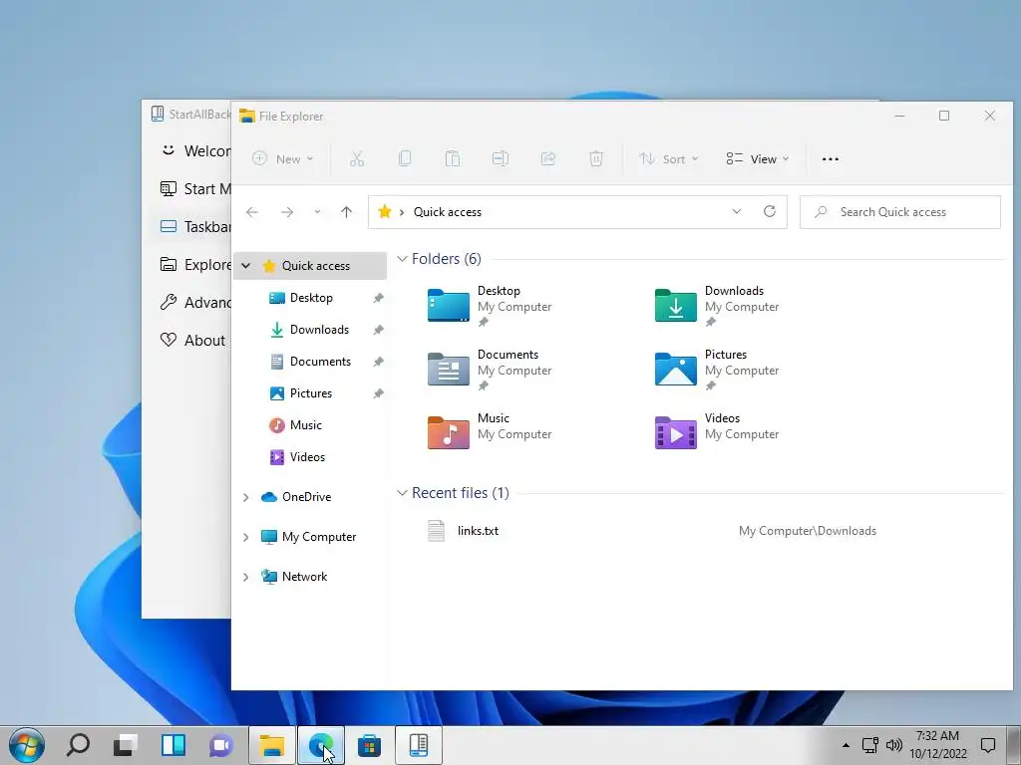Viewport: 1021px width, 765px height.
Task: Open Advanced section in StartAllBack
Action: pyautogui.click(x=194, y=303)
